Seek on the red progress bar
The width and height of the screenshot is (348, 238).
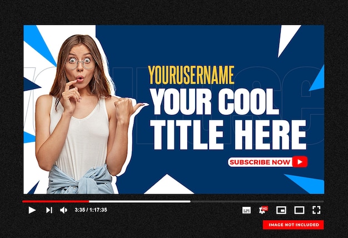pyautogui.click(x=56, y=202)
